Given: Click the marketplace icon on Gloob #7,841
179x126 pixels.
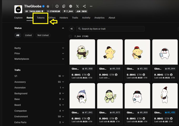Looking at the screenshot, I should pyautogui.click(x=89, y=118).
